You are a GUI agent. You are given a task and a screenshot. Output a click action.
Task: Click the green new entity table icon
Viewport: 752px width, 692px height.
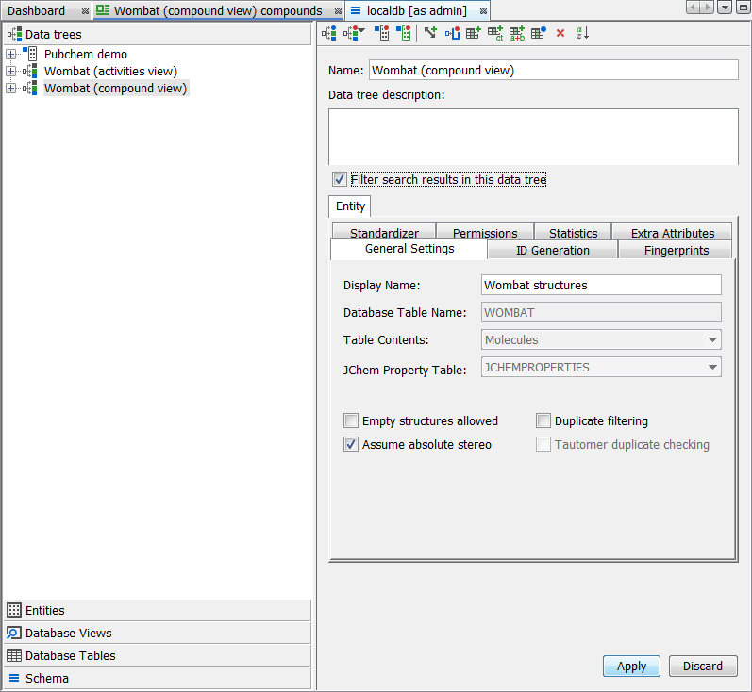click(x=404, y=33)
